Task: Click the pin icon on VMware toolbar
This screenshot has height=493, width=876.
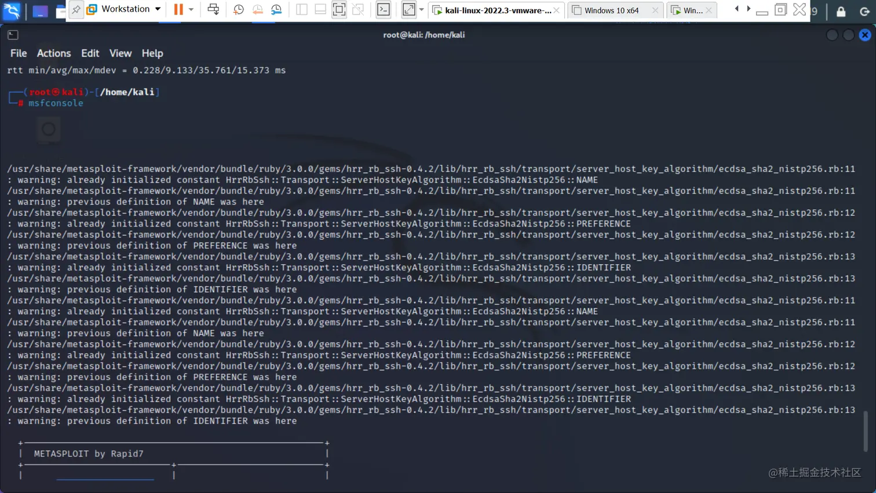Action: [76, 9]
